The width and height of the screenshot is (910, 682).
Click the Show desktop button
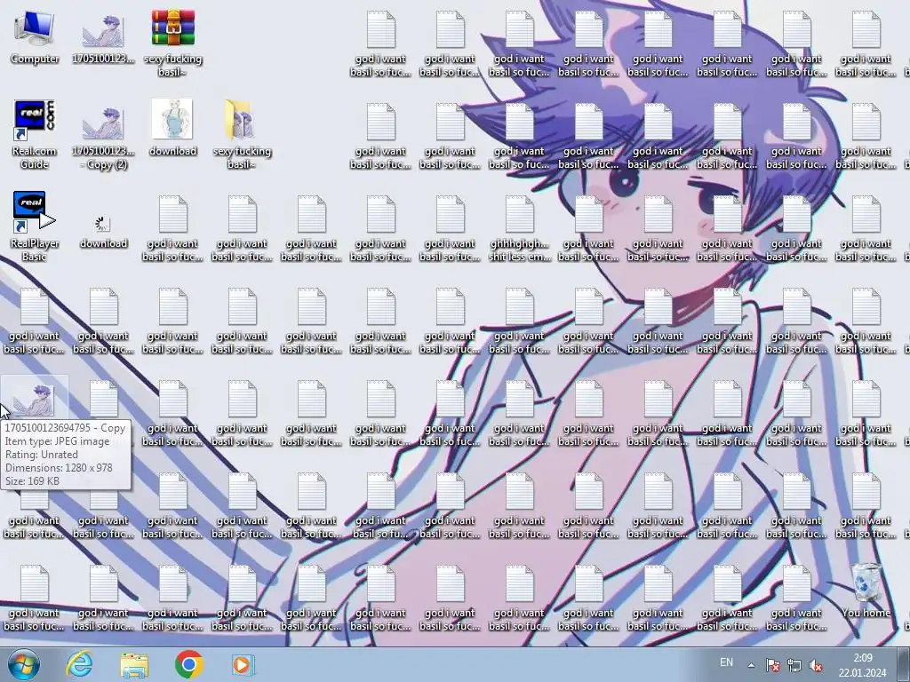(x=903, y=664)
